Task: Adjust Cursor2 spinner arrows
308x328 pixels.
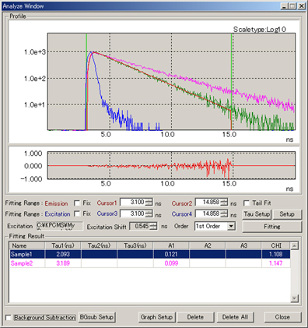Action: coord(224,202)
